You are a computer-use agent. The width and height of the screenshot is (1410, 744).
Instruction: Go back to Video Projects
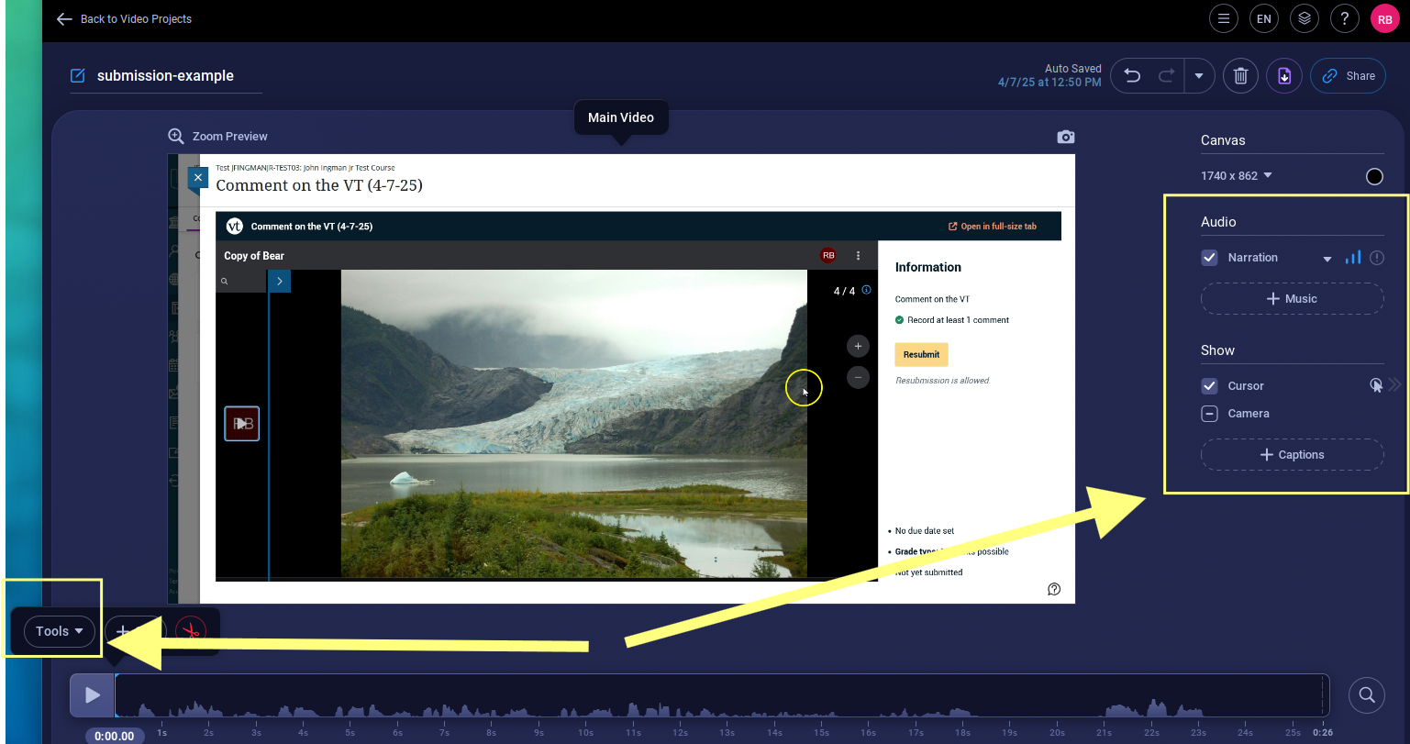[x=124, y=18]
